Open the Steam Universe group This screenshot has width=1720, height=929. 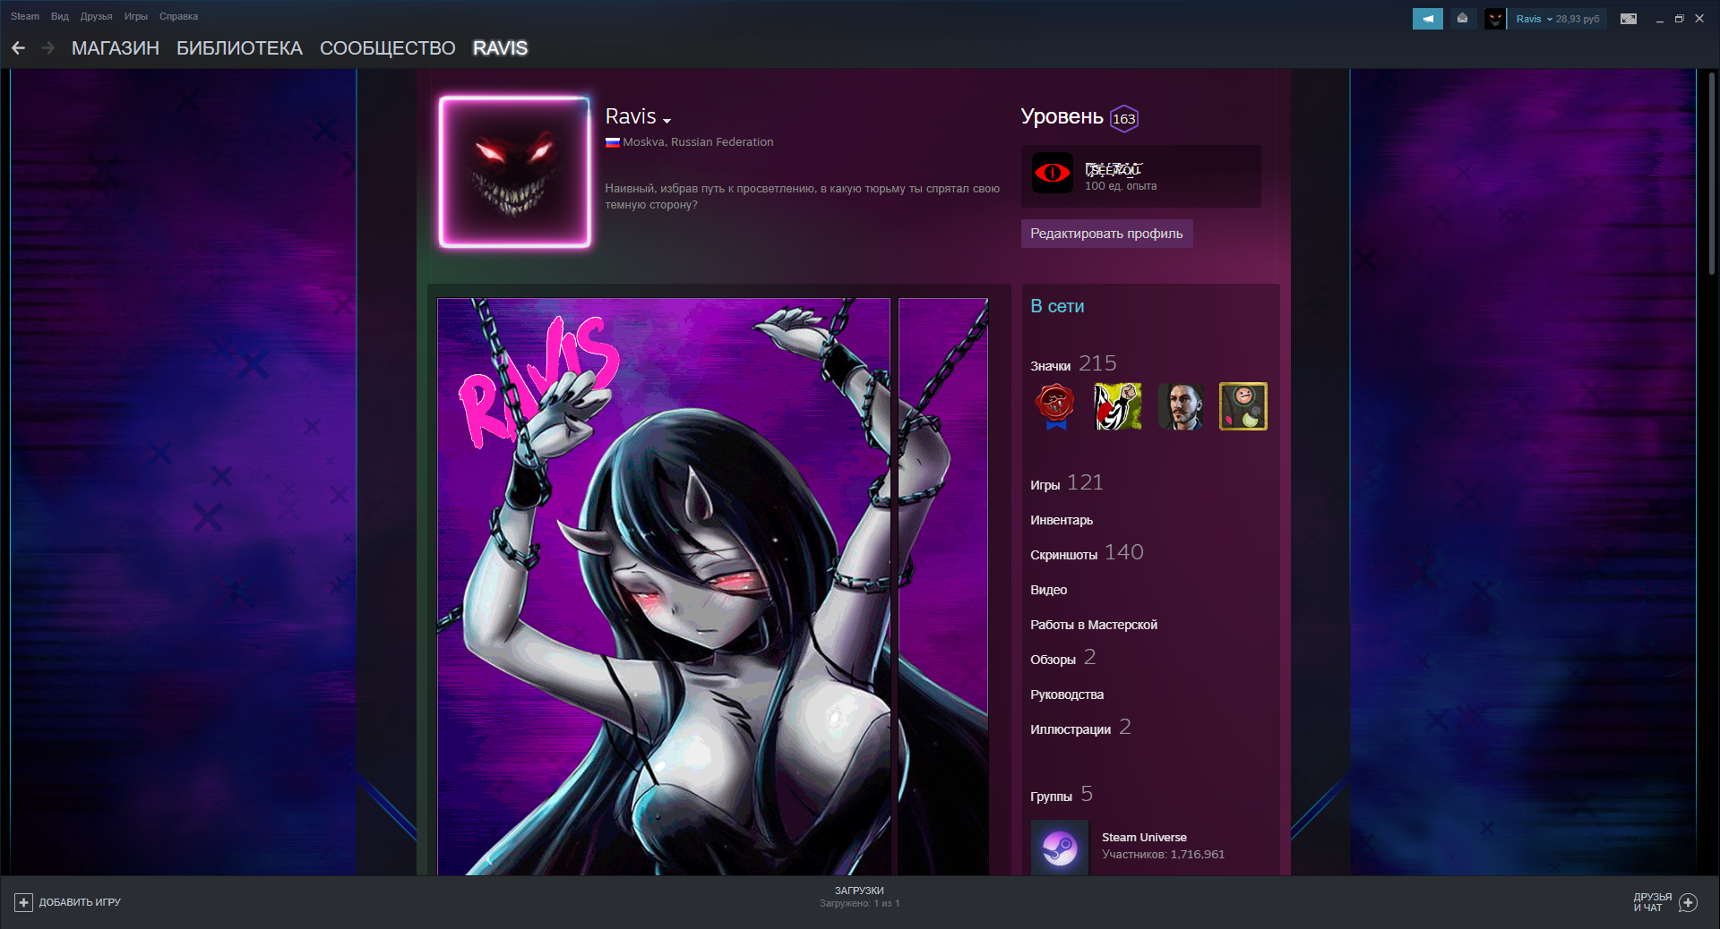tap(1144, 838)
